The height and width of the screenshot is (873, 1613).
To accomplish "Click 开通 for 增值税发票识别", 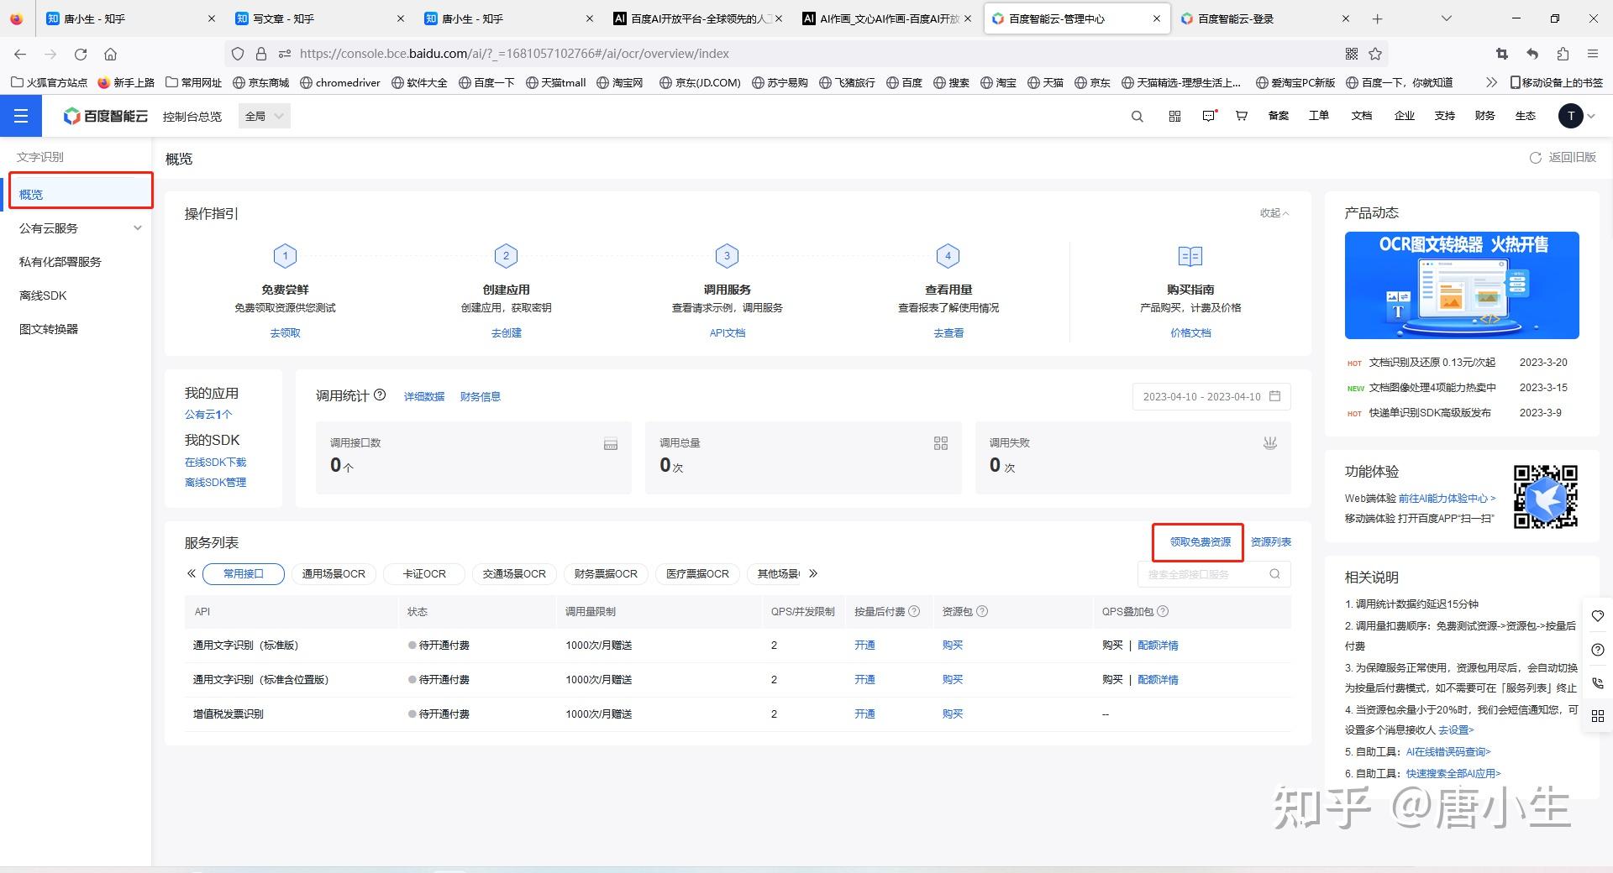I will pyautogui.click(x=864, y=714).
